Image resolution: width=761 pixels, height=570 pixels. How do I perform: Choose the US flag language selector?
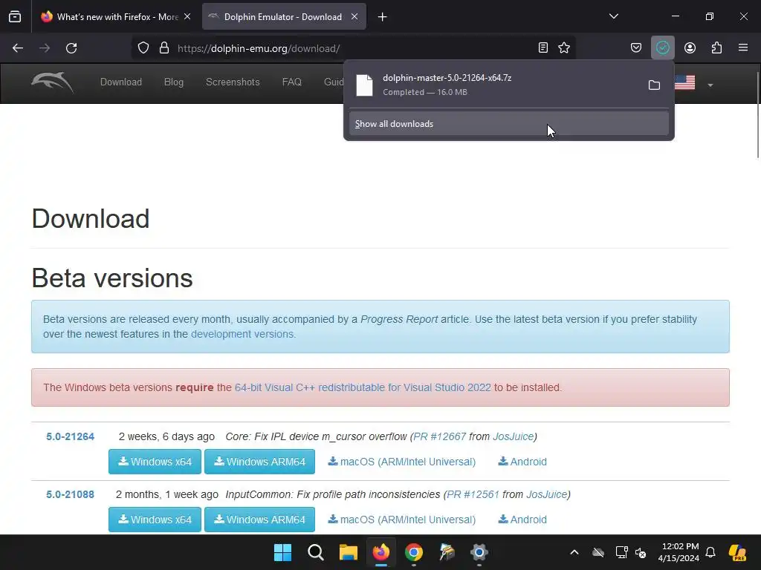[x=684, y=82]
